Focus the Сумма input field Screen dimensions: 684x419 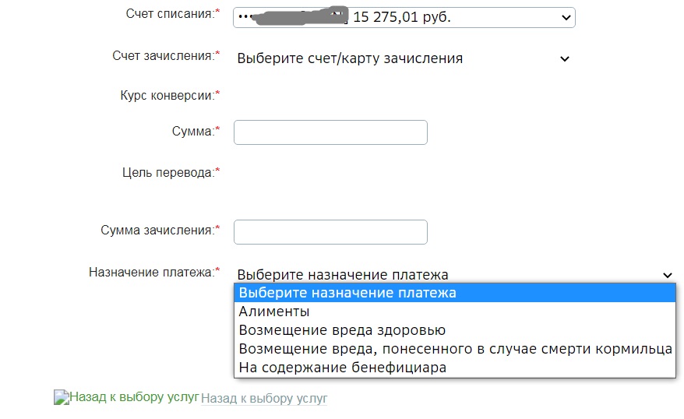[x=330, y=132]
